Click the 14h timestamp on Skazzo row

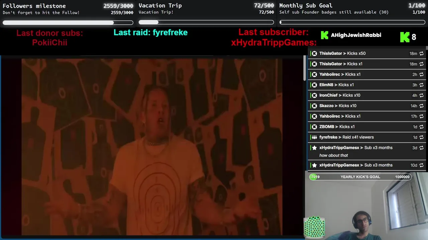[x=414, y=106]
